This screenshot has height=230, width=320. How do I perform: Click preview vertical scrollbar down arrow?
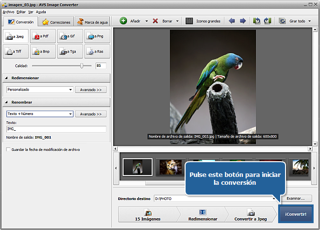pos(315,144)
